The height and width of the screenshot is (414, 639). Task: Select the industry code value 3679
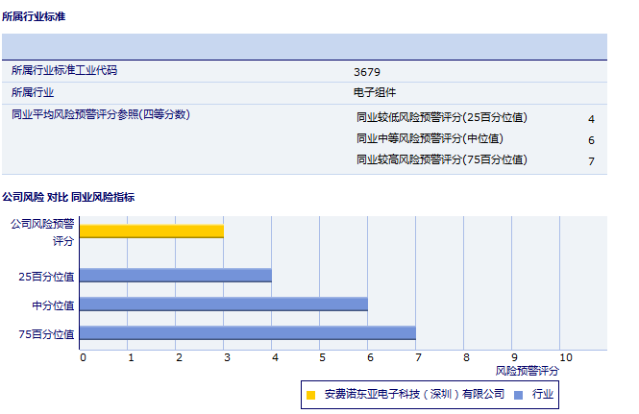367,72
